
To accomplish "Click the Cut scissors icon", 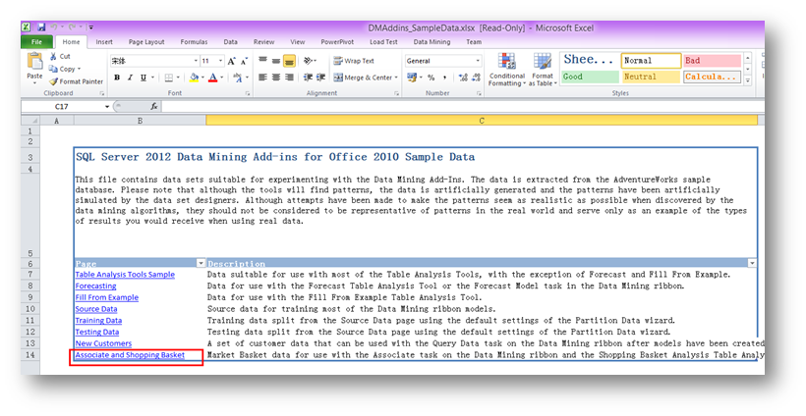I will click(x=53, y=57).
